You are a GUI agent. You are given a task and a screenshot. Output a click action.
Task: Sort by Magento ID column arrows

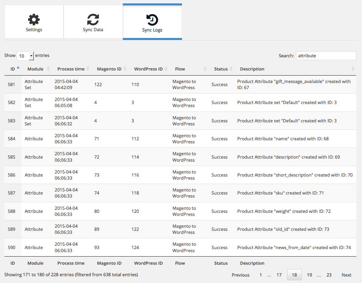[125, 69]
